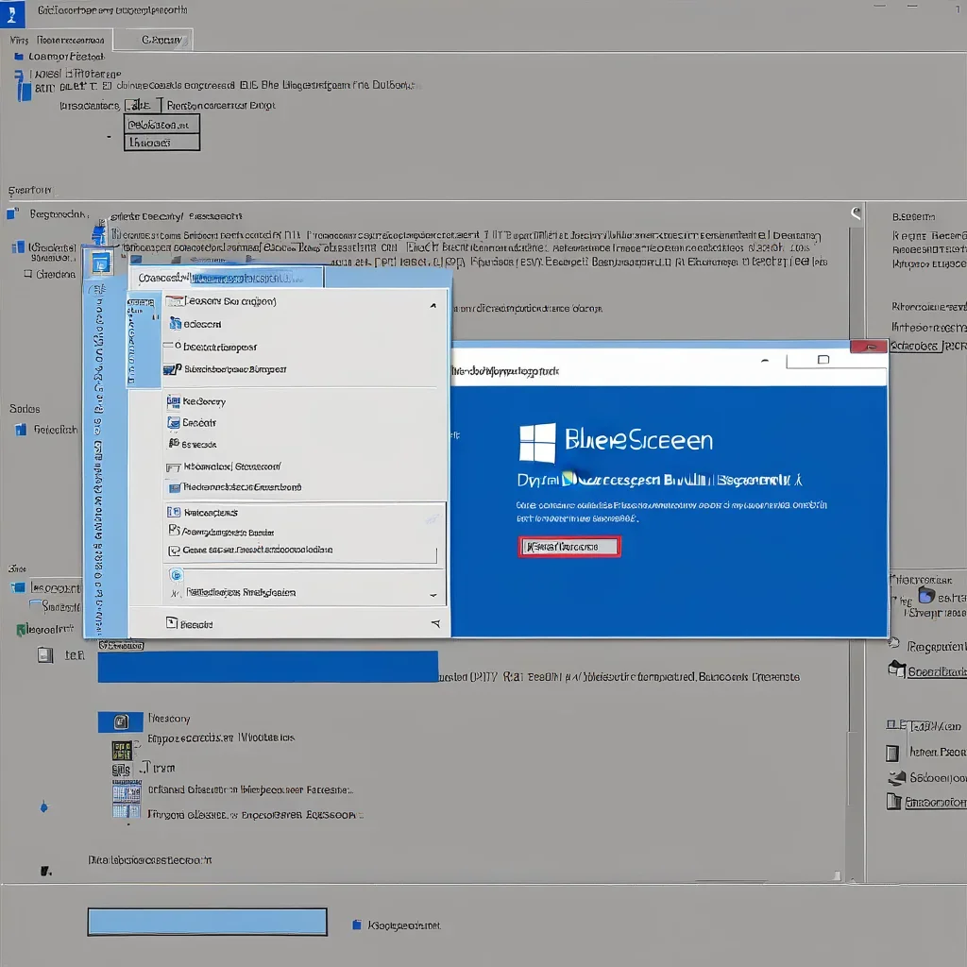Click the gray button inside the blue BlueScreen dialog
Screen dimensions: 967x967
coord(569,547)
